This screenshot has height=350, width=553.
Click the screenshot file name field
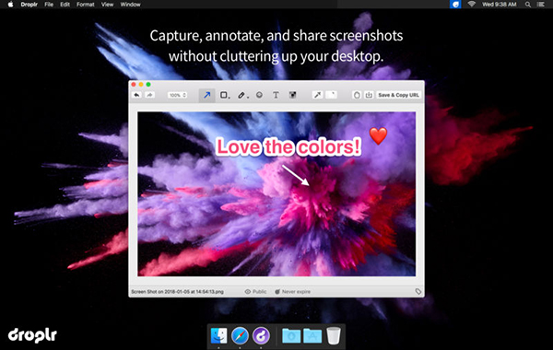pos(177,291)
